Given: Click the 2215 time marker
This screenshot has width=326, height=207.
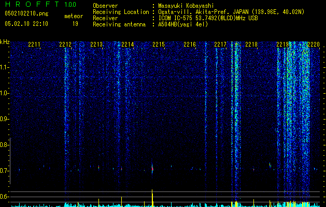Looking at the screenshot, I should [x=159, y=45].
